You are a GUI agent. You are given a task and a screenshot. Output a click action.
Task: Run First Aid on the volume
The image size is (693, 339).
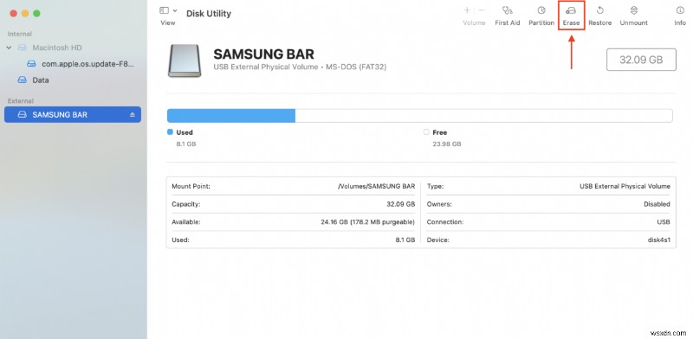(508, 16)
